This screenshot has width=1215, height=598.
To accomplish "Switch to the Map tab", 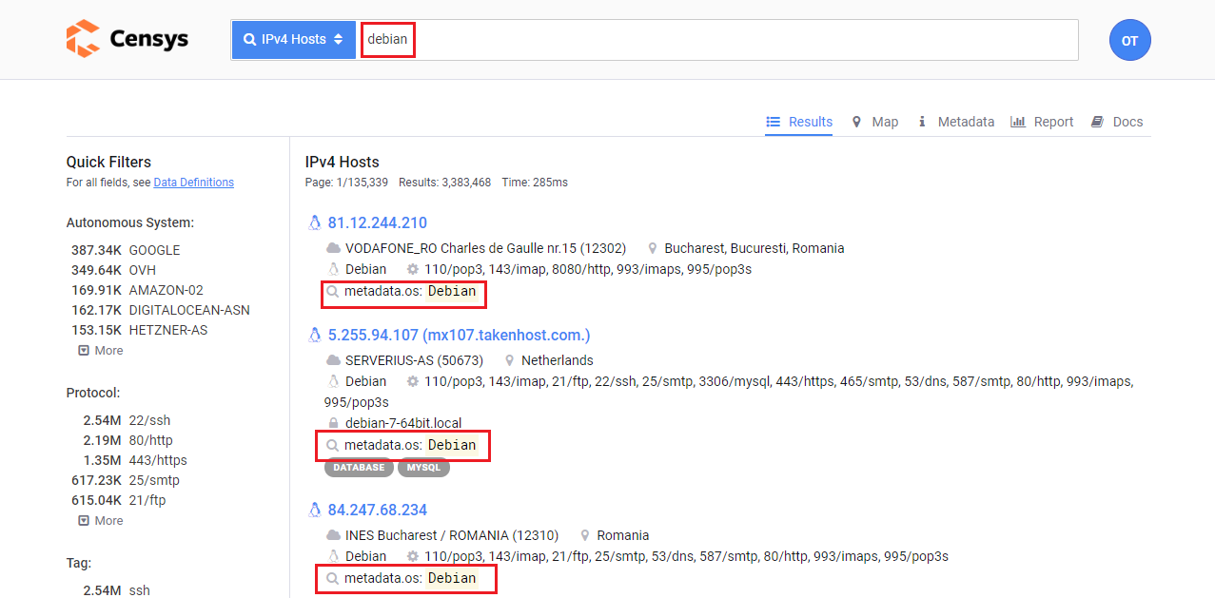I will coord(874,122).
